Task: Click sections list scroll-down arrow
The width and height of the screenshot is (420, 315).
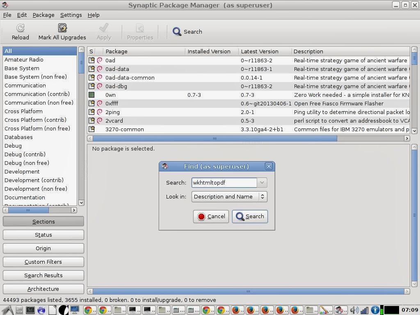Action: [82, 203]
